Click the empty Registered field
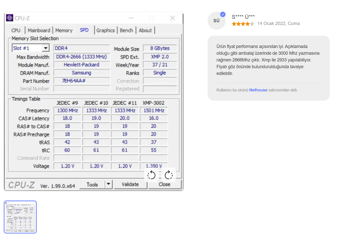340x239 pixels. (160, 89)
